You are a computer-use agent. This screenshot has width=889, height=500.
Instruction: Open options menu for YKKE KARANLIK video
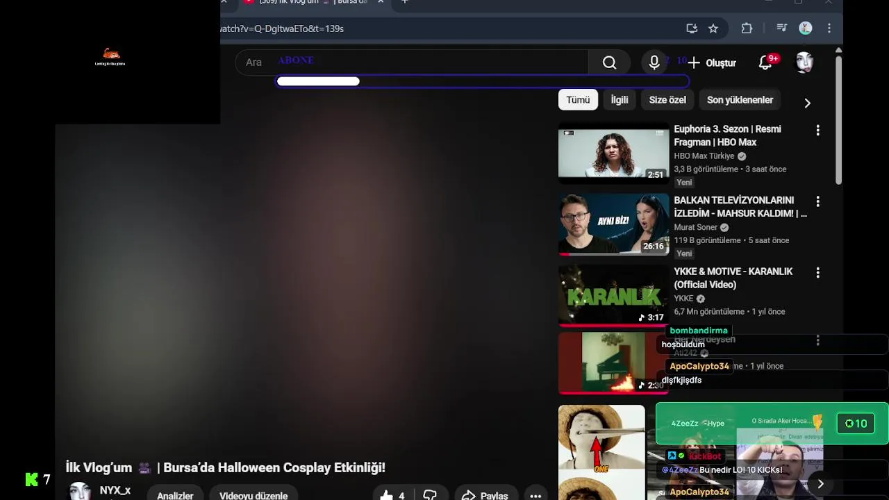[817, 273]
